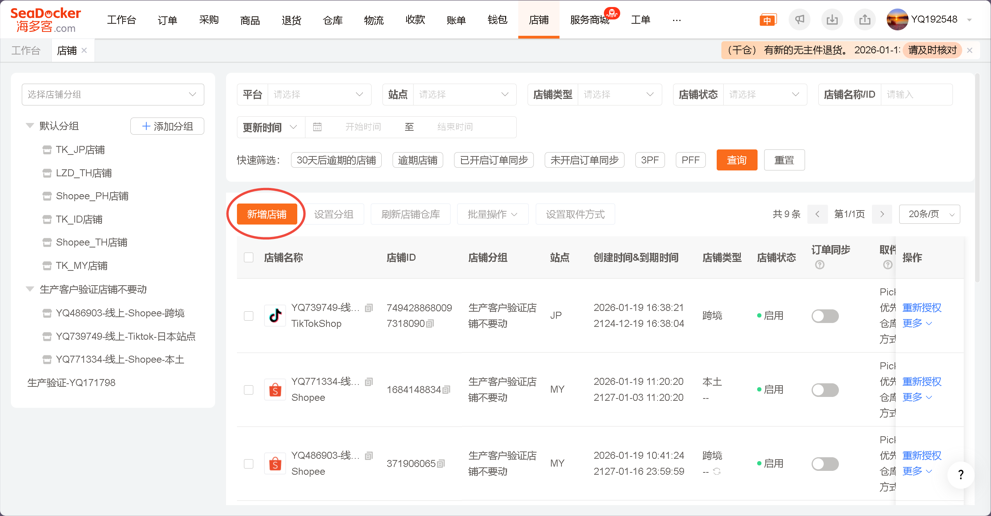Click the upload/export icon in header
The height and width of the screenshot is (516, 991).
coord(865,19)
